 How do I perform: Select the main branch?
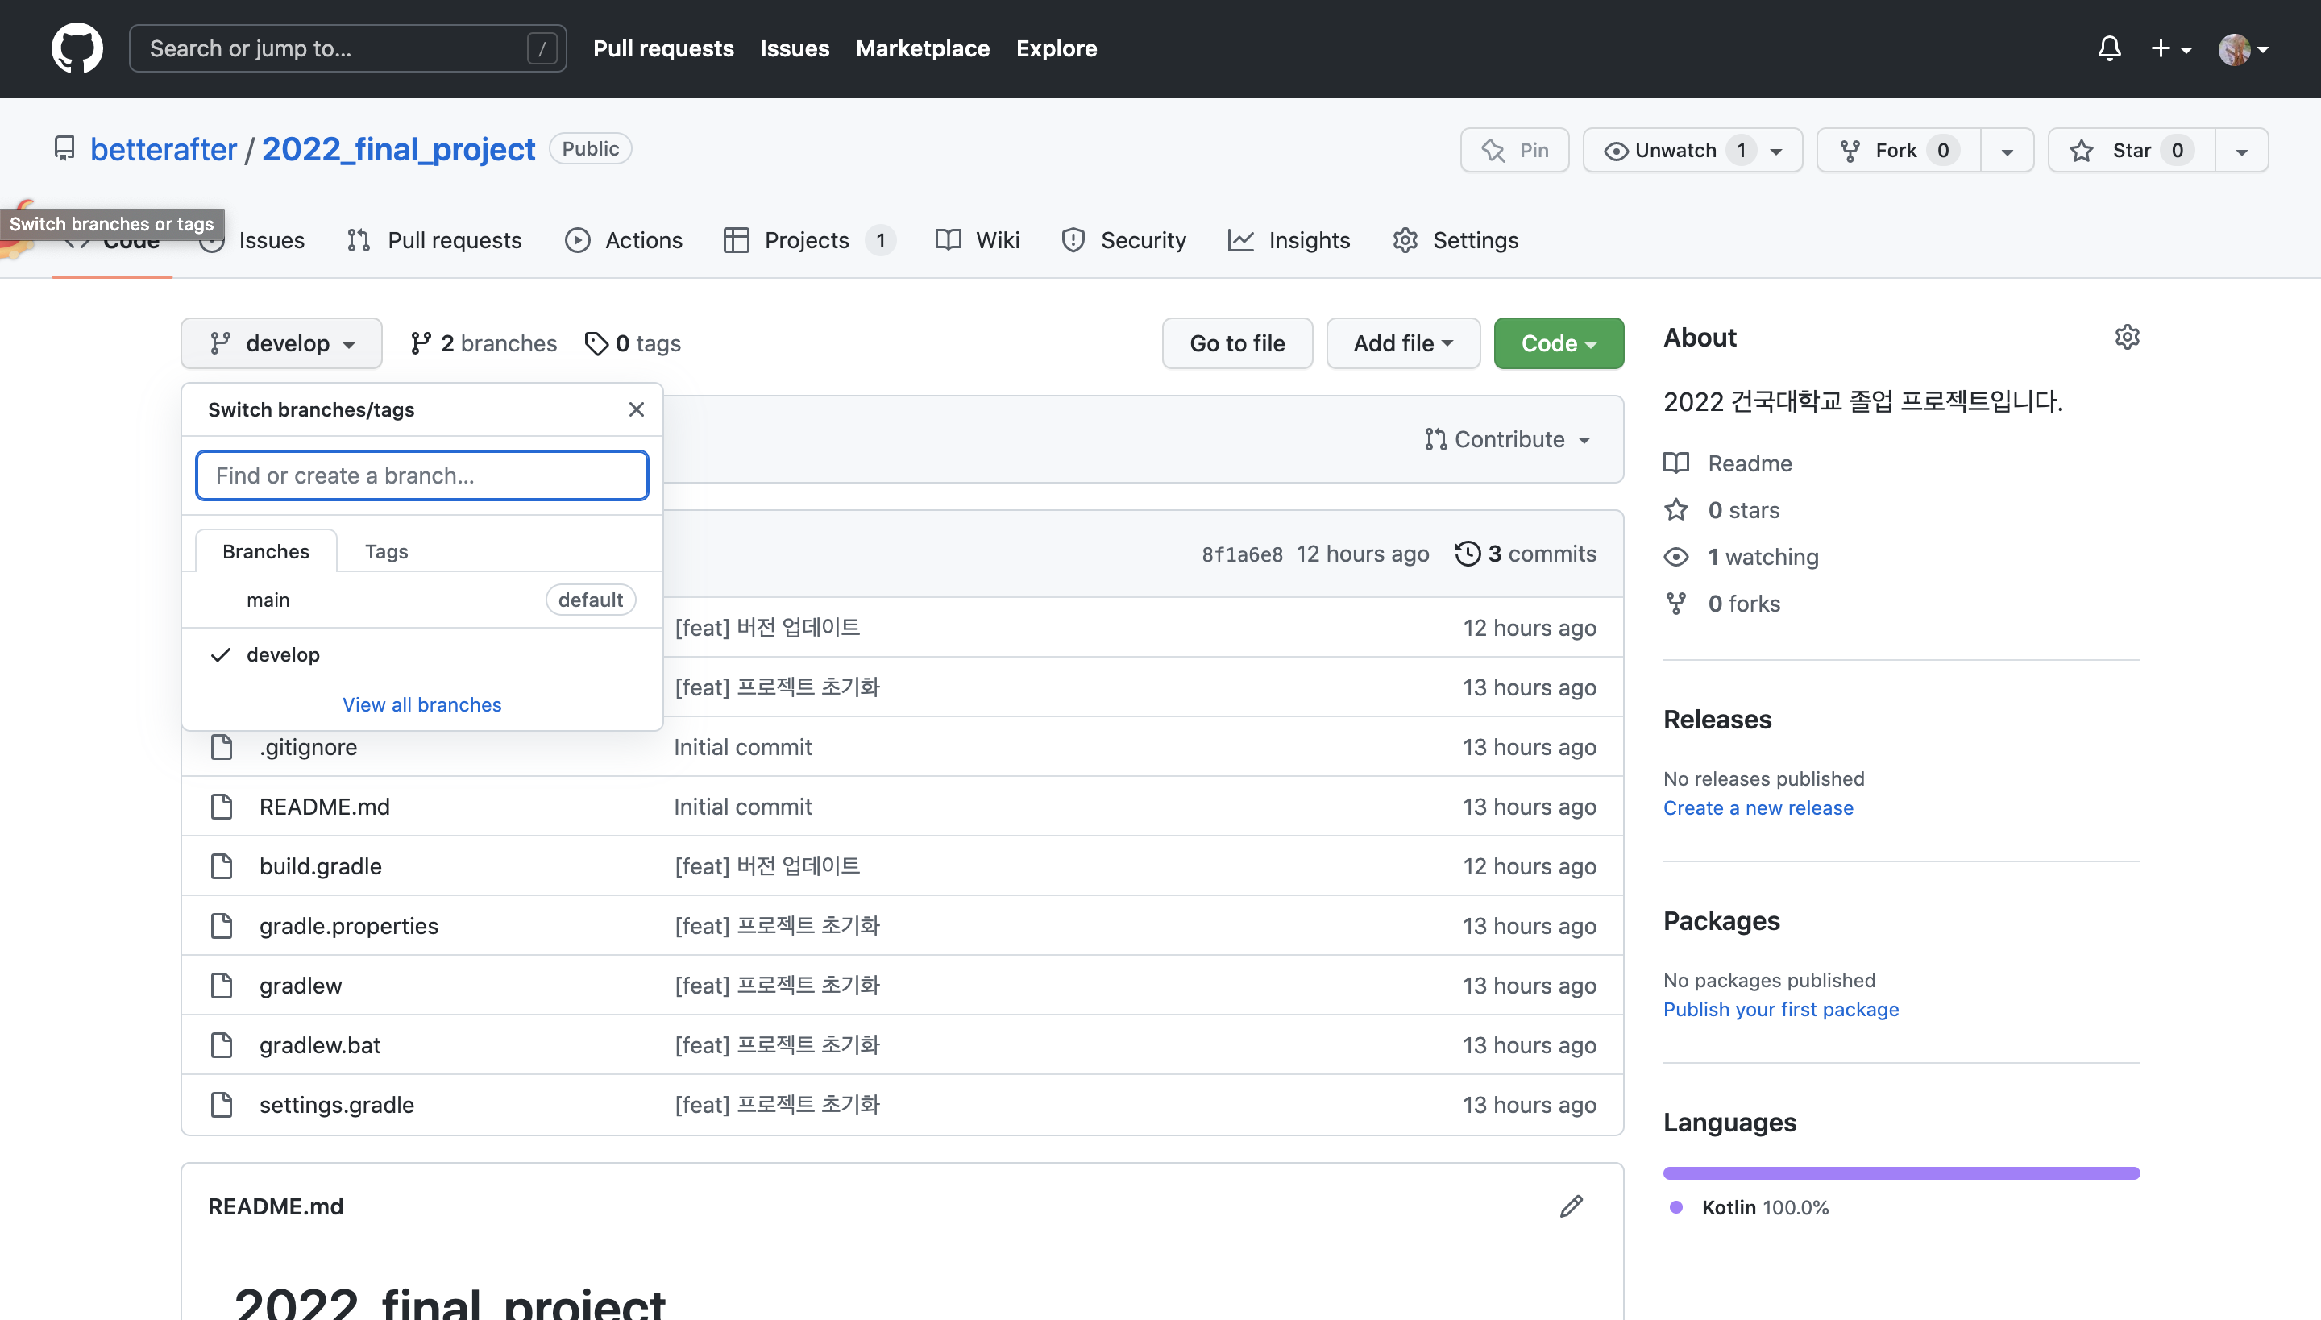(x=421, y=600)
